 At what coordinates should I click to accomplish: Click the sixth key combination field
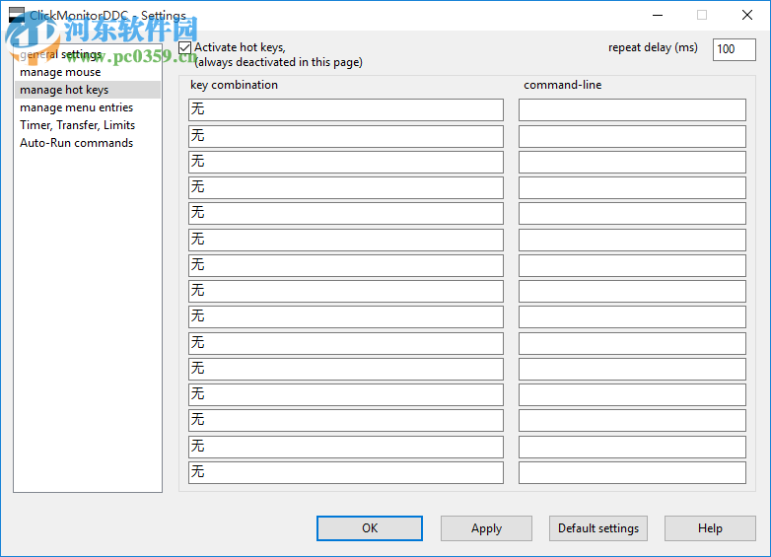(x=346, y=240)
